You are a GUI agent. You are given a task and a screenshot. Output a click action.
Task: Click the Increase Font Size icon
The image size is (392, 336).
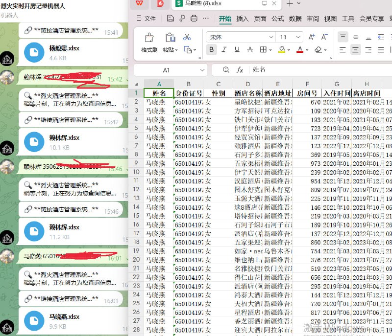pyautogui.click(x=312, y=37)
